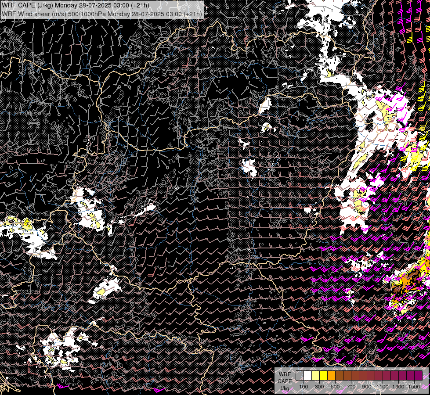430x395 pixels.
Task: Click the WRF CAPE (J/kg) title line
Action: [76, 5]
